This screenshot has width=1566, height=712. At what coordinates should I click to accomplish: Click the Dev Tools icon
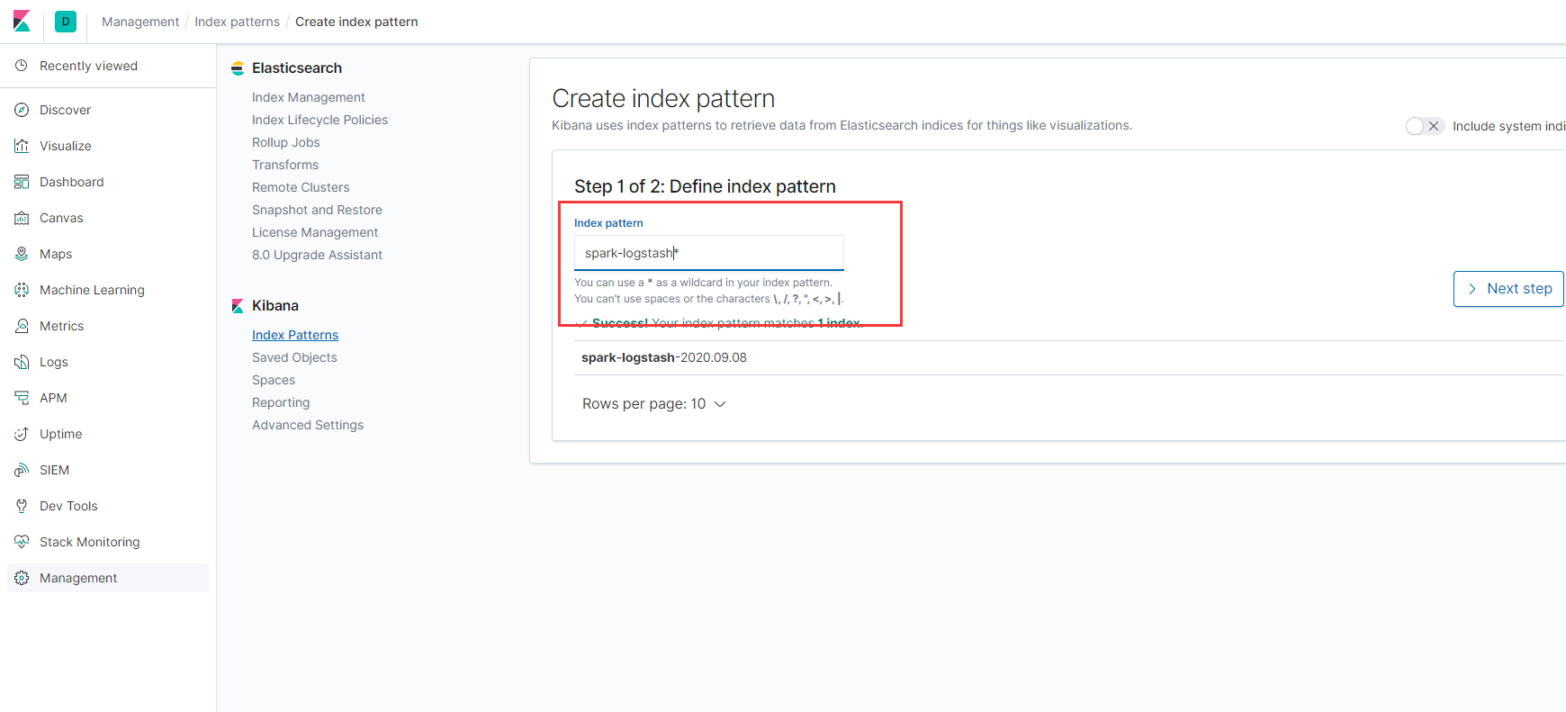(22, 506)
